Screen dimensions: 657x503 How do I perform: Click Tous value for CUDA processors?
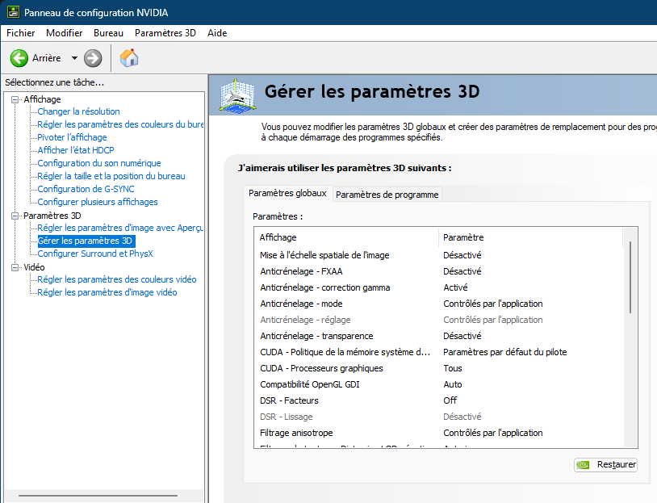point(453,368)
